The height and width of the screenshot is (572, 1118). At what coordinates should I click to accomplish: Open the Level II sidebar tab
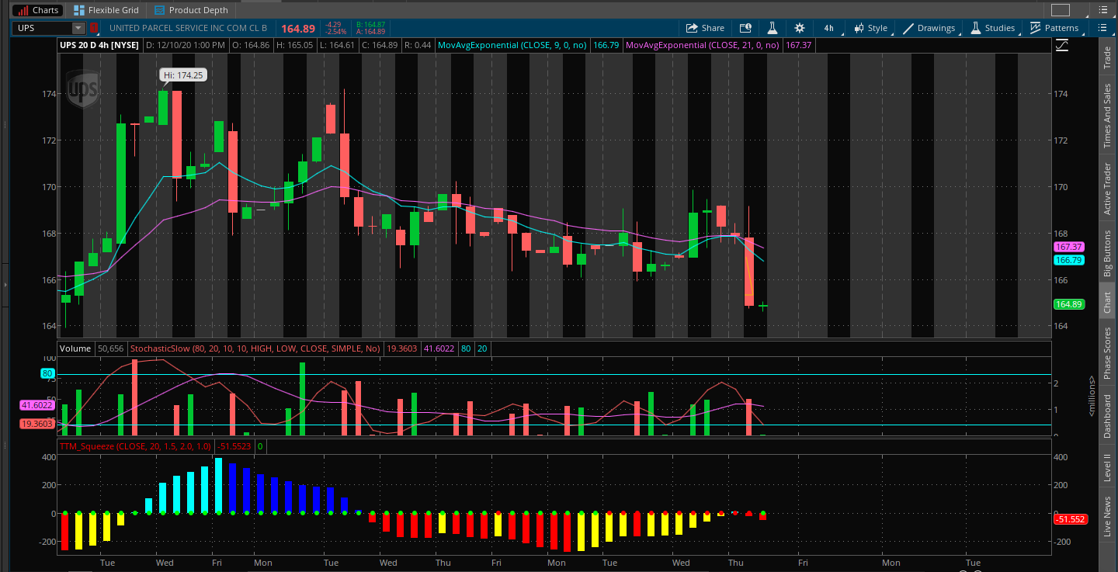point(1107,469)
